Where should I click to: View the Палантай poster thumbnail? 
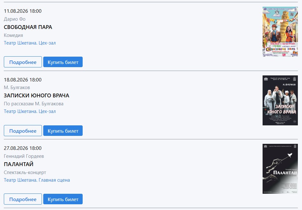point(280,169)
